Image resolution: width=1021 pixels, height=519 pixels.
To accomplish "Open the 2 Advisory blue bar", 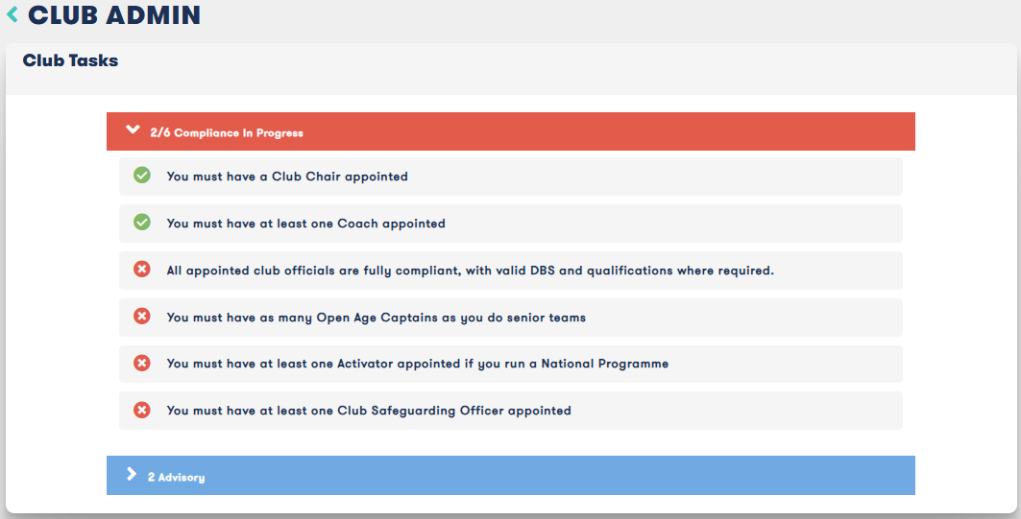I will click(511, 476).
